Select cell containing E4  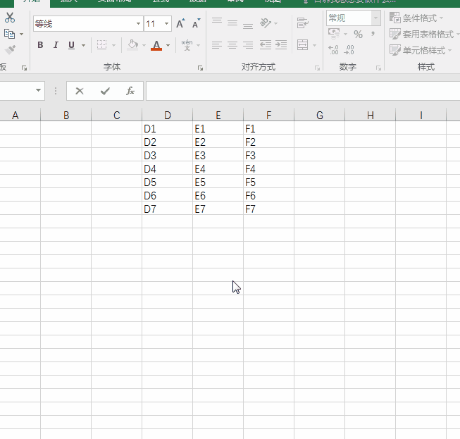[218, 169]
